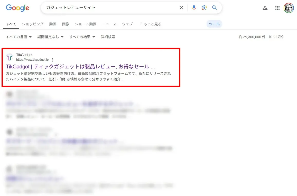
Task: Open the Google account profile avatar
Action: coord(289,8)
